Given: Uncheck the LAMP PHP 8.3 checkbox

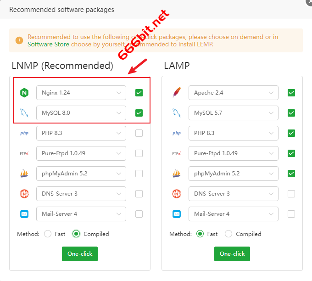Looking at the screenshot, I should (x=291, y=133).
